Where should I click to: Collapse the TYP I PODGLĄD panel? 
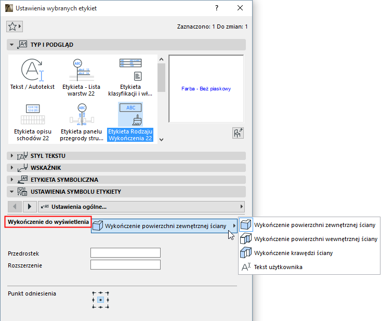point(11,45)
